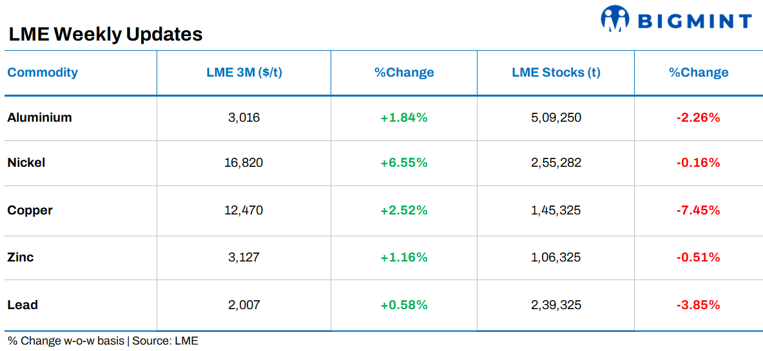
Task: Click Nickel's +6.55% price change
Action: 404,162
